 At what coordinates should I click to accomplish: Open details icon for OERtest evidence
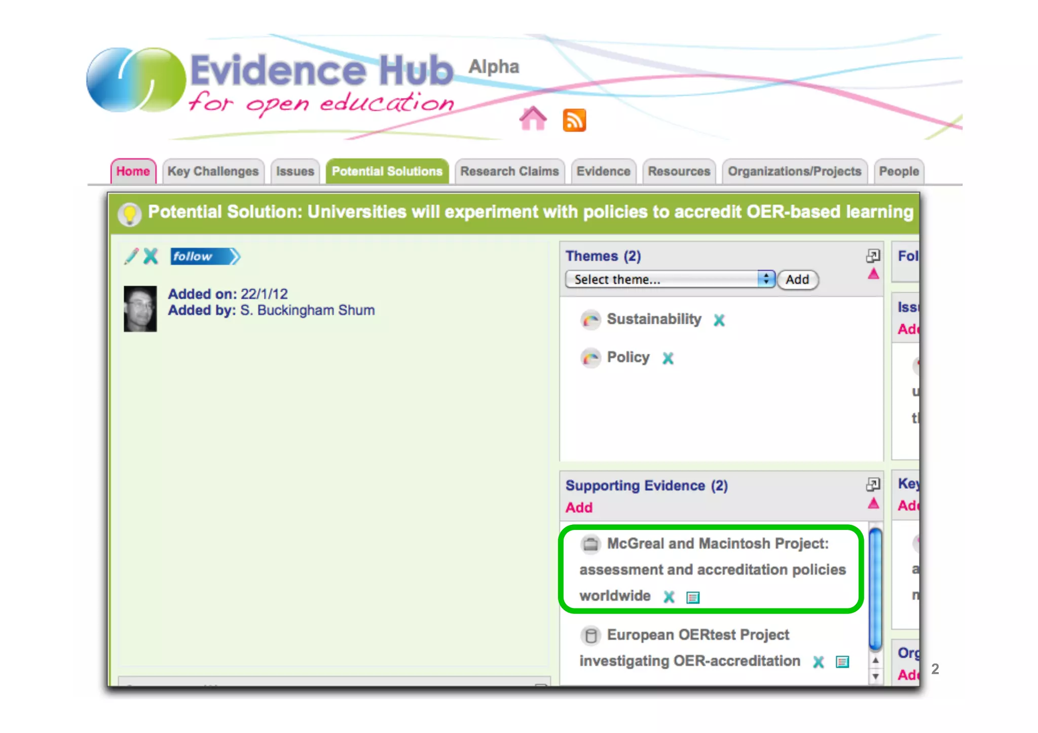[842, 662]
